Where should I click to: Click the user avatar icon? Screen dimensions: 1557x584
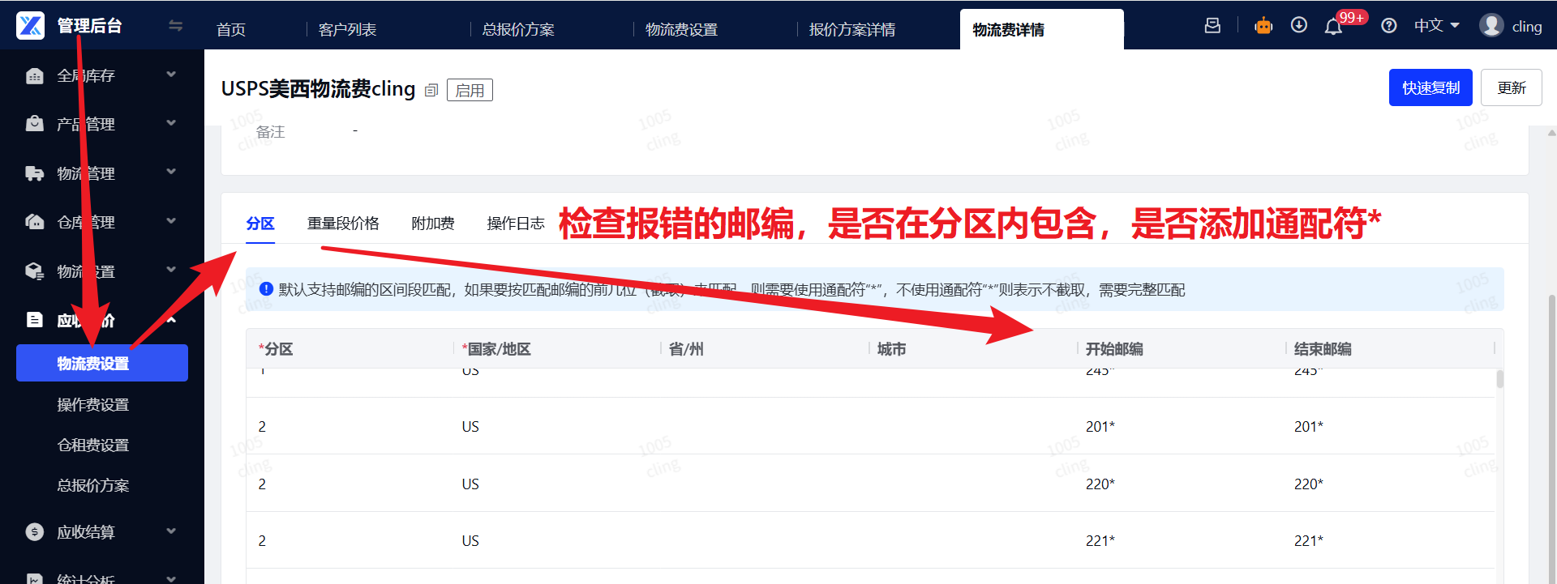pos(1491,25)
